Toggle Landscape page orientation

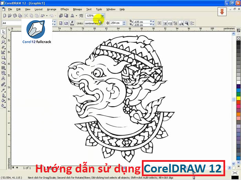pyautogui.click(x=66, y=23)
